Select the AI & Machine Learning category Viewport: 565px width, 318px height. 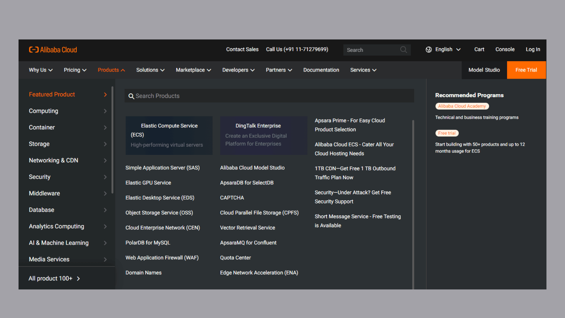coord(68,243)
